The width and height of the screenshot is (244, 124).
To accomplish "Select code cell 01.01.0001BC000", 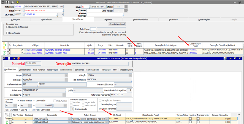I will click(x=35, y=50).
